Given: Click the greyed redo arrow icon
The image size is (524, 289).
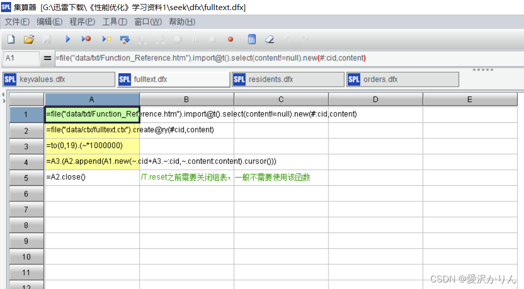Looking at the screenshot, I should click(x=304, y=39).
